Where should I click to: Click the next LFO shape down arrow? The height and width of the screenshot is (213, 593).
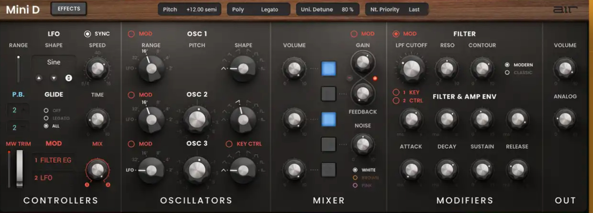(x=54, y=78)
